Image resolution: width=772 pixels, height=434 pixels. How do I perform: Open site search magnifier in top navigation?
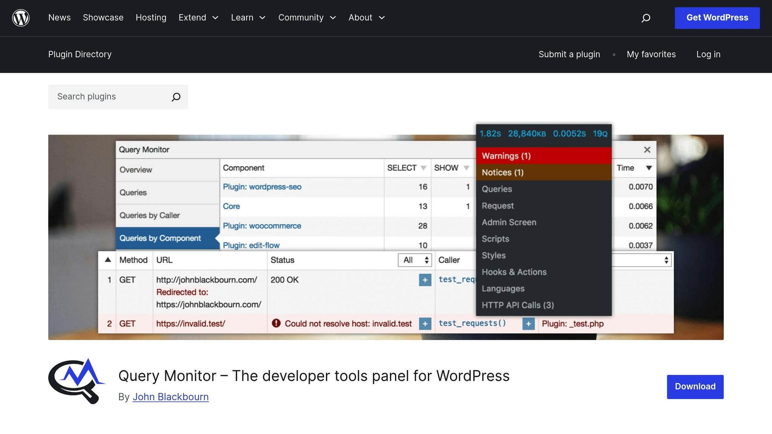click(x=646, y=18)
